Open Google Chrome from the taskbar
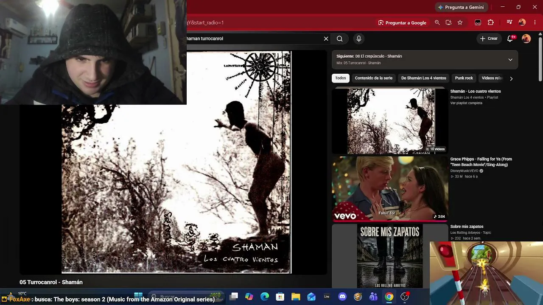This screenshot has height=305, width=543. coord(389,297)
